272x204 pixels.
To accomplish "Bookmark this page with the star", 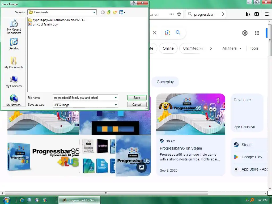I will coord(179,14).
